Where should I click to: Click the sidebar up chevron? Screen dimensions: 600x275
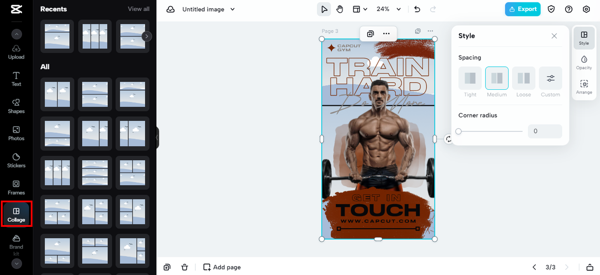16,34
